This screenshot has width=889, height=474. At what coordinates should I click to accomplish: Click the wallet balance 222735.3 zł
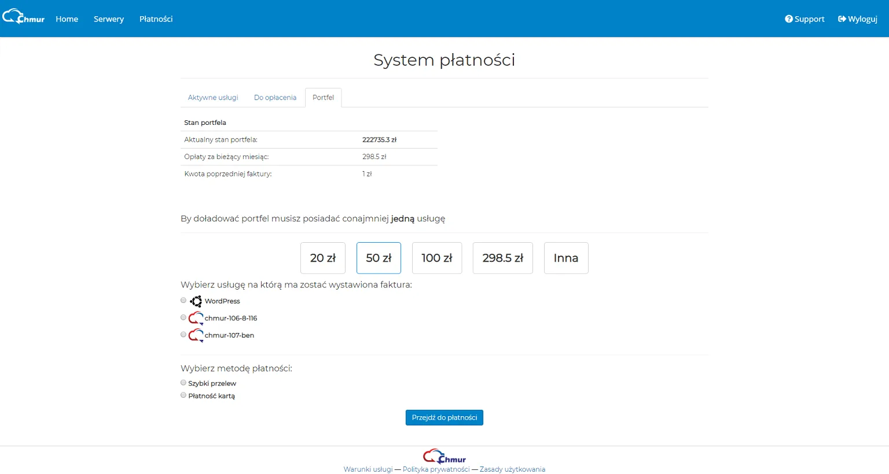point(380,140)
